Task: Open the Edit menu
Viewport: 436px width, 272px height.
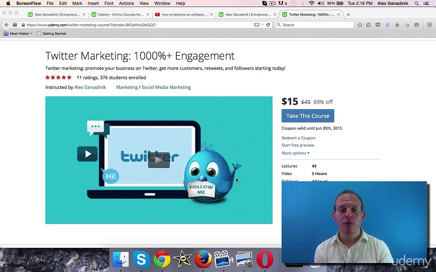Action: coord(63,3)
